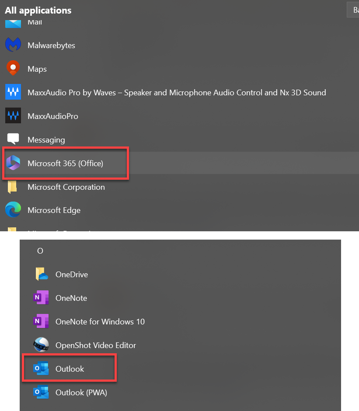
Task: Select the Microsoft Corporation folder name
Action: 66,187
